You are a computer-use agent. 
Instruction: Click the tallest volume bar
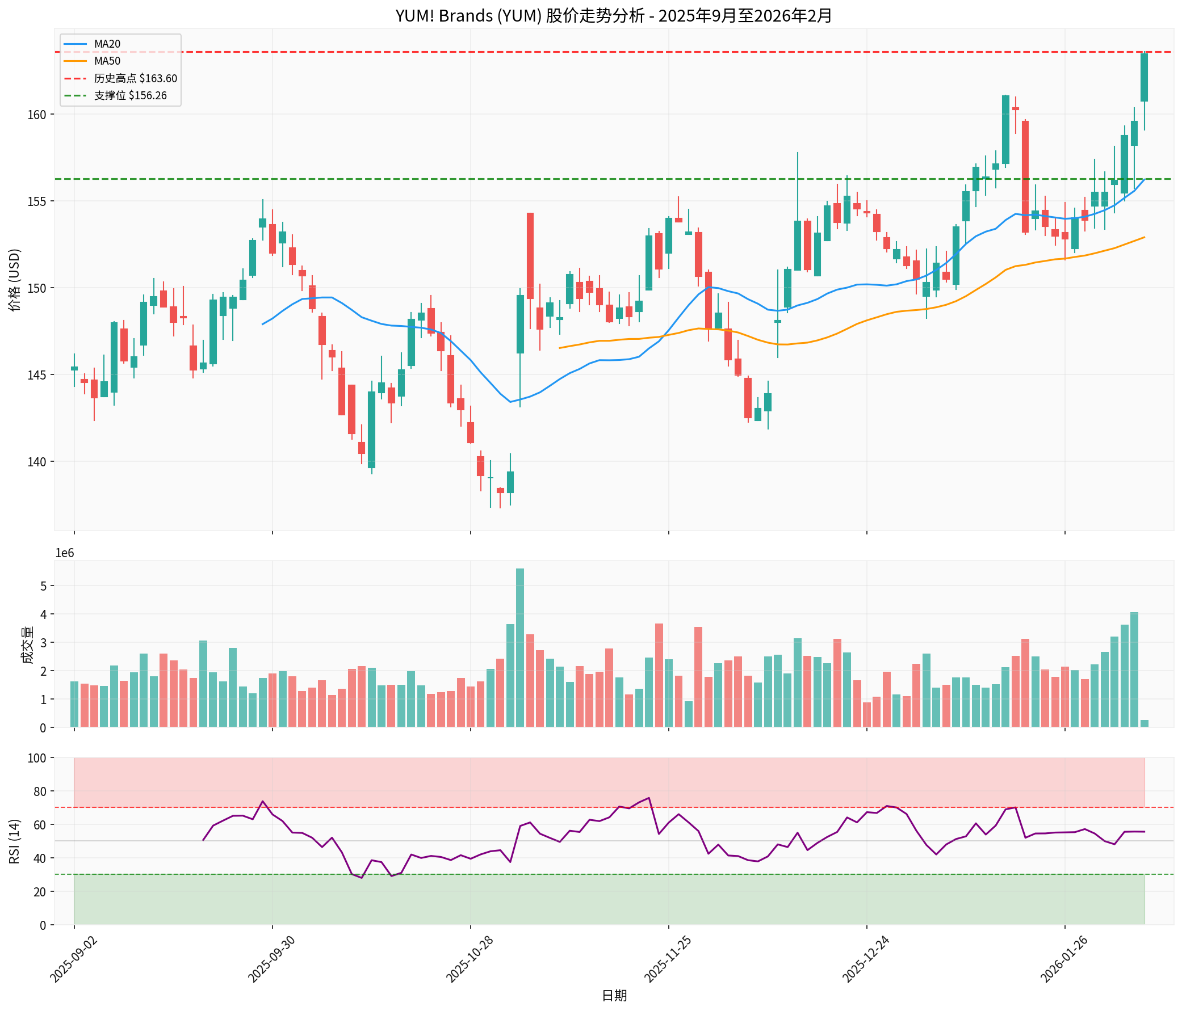(x=519, y=647)
